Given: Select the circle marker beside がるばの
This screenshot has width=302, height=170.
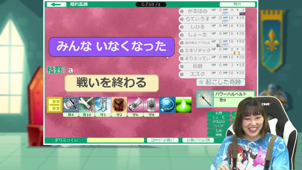Looking at the screenshot, I should [182, 11].
